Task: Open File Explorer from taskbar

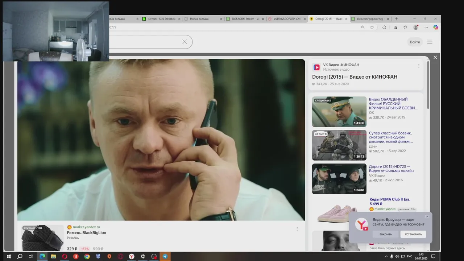Action: click(x=53, y=256)
